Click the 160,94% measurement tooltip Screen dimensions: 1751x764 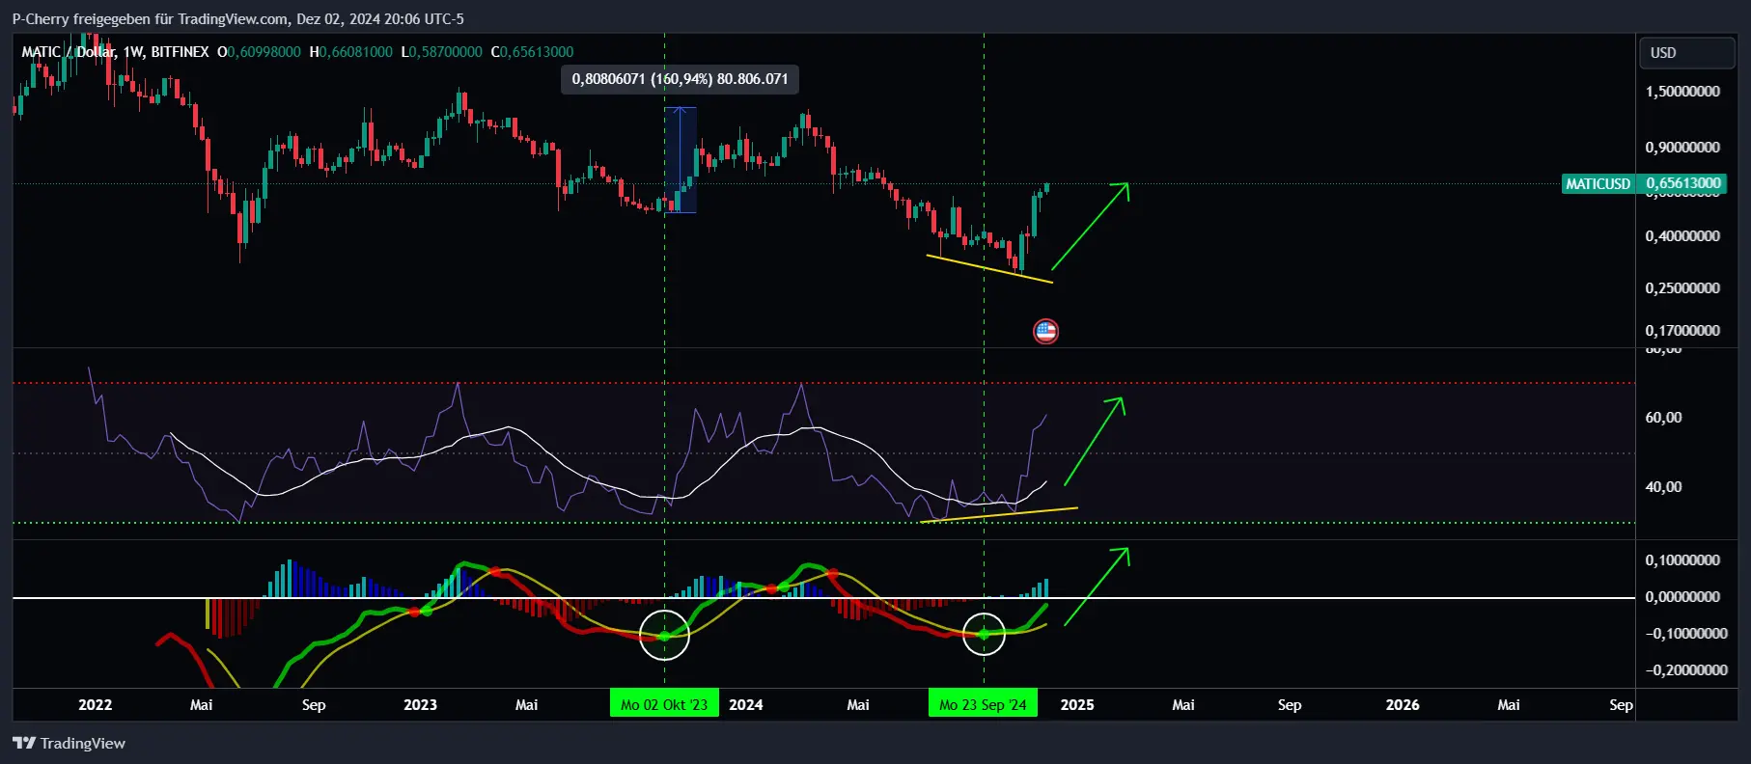681,79
